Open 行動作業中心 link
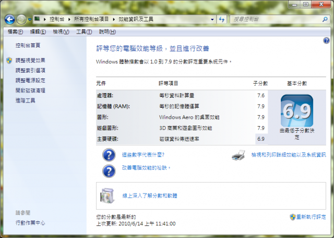 [30, 223]
